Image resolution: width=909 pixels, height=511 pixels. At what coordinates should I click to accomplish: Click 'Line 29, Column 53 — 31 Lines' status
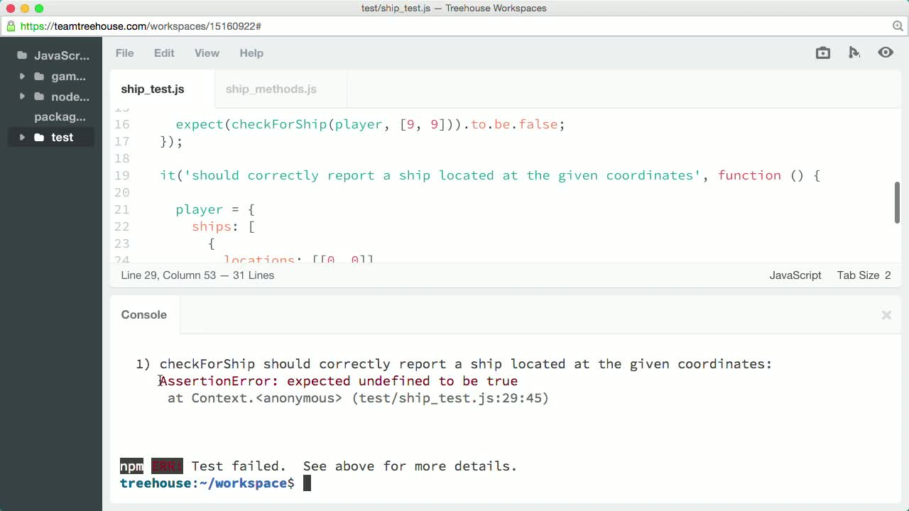click(197, 275)
